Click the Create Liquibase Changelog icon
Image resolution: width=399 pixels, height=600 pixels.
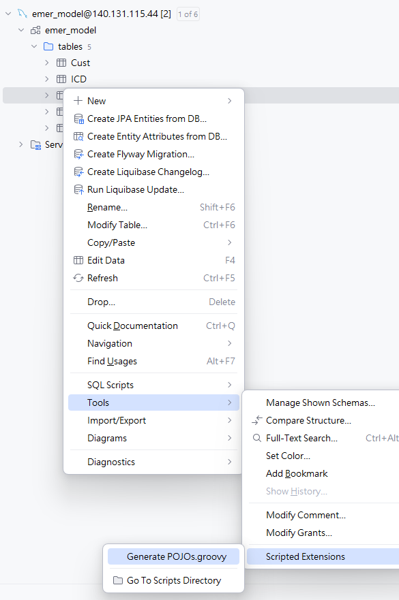tap(78, 172)
